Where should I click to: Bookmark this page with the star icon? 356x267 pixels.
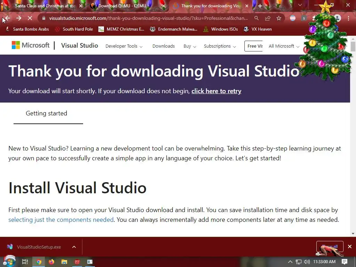[279, 18]
